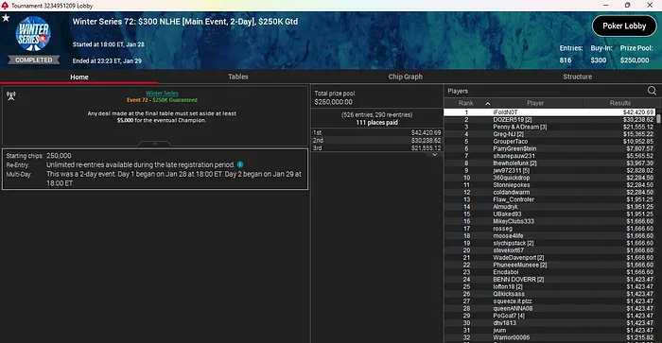
Task: Select player row queenANNA08
Action: click(549, 308)
